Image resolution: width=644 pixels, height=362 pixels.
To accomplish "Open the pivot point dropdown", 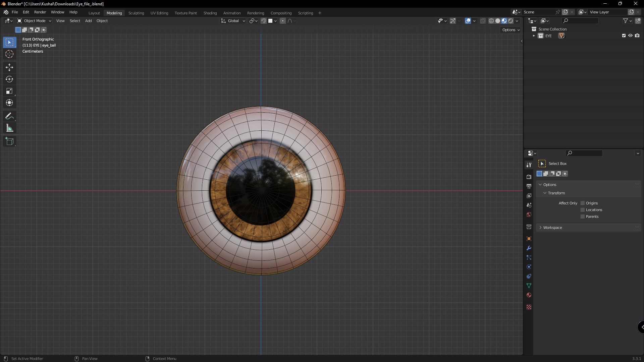I will (254, 21).
